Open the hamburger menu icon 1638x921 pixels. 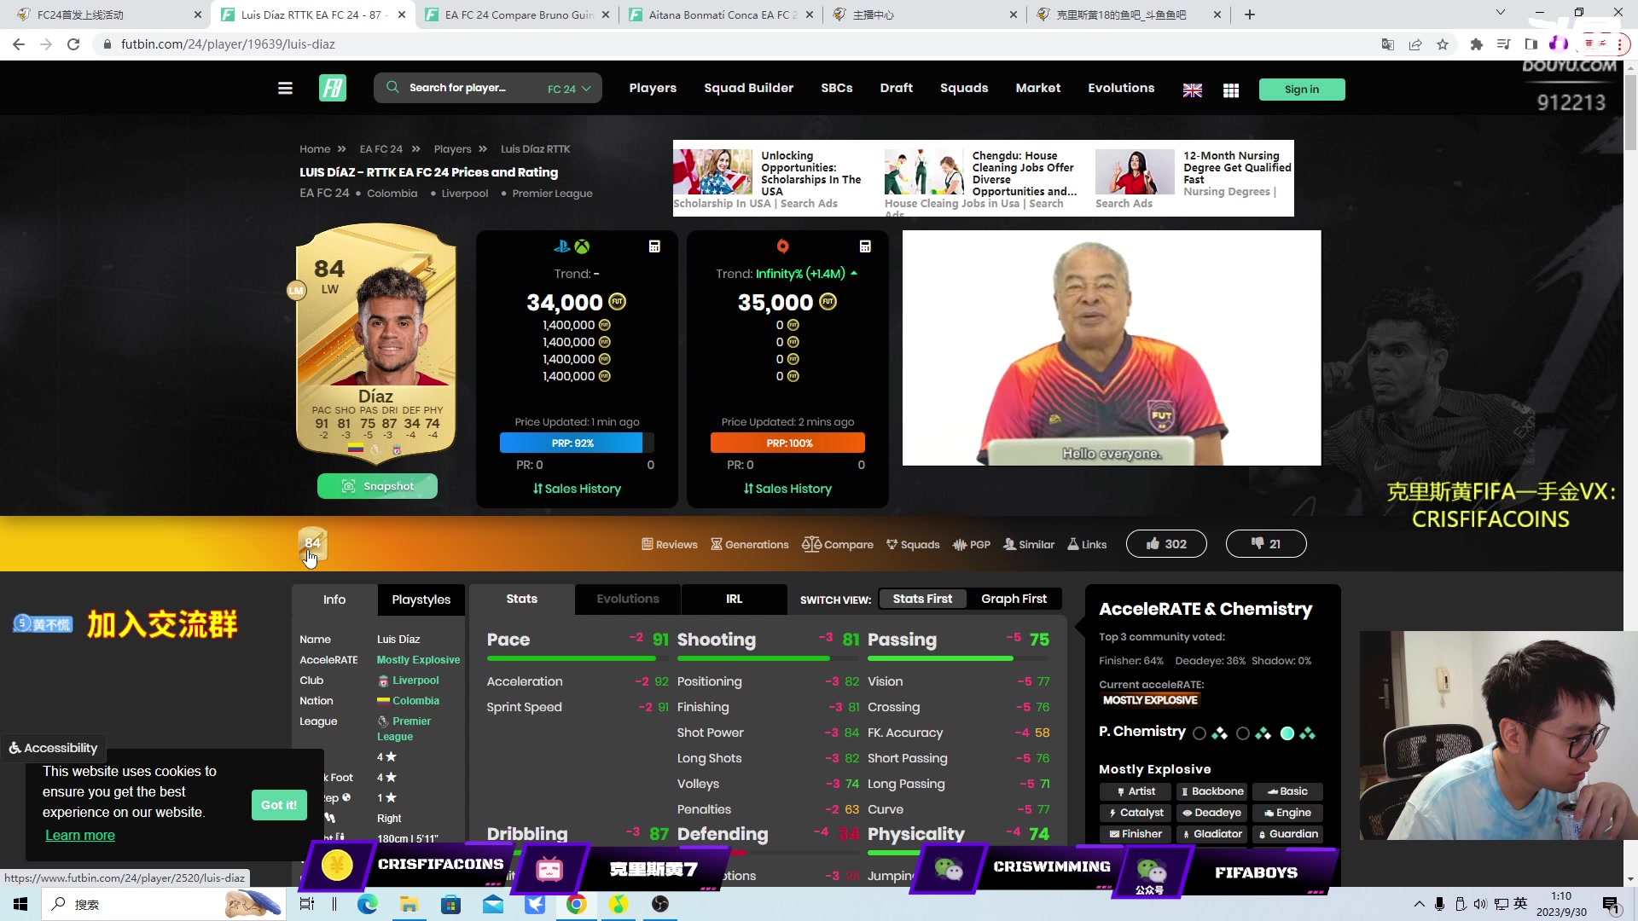coord(285,89)
